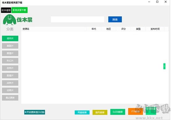Open the 软件推荐 tab

(x=6, y=10)
